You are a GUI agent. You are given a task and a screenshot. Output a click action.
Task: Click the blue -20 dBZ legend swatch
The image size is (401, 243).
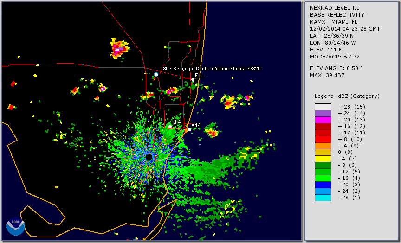click(323, 185)
